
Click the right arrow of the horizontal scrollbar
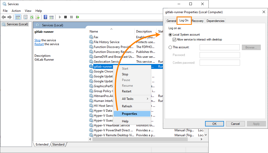[x=202, y=139]
